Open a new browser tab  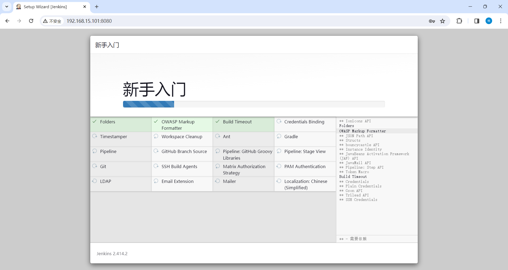point(97,7)
